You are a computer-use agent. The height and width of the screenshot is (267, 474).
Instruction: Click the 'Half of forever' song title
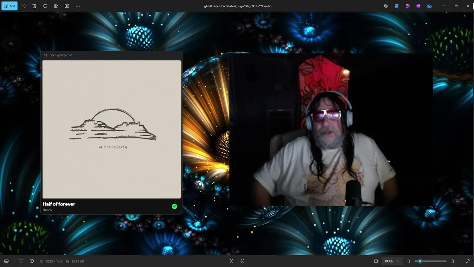(x=59, y=204)
